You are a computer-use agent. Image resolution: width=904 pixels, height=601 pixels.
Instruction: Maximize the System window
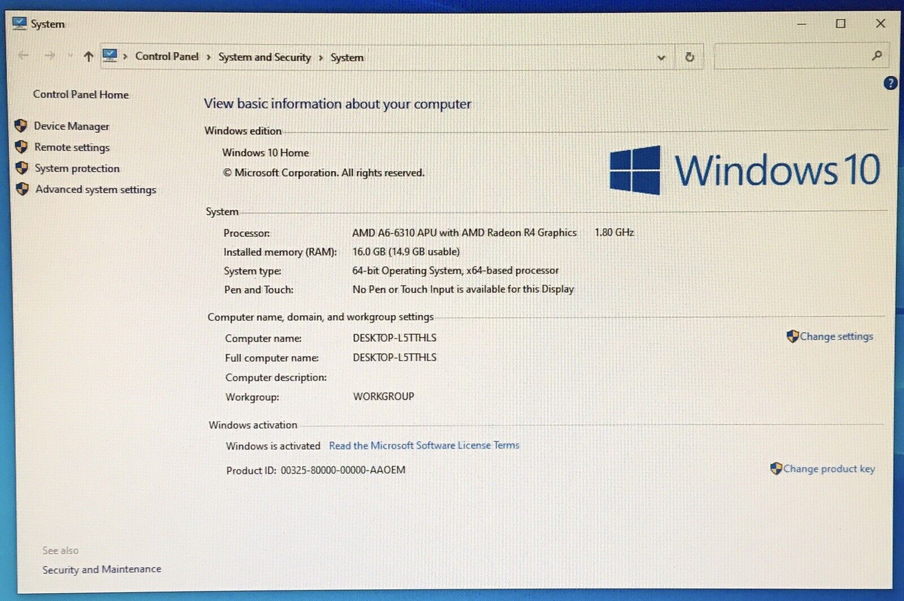[x=841, y=24]
